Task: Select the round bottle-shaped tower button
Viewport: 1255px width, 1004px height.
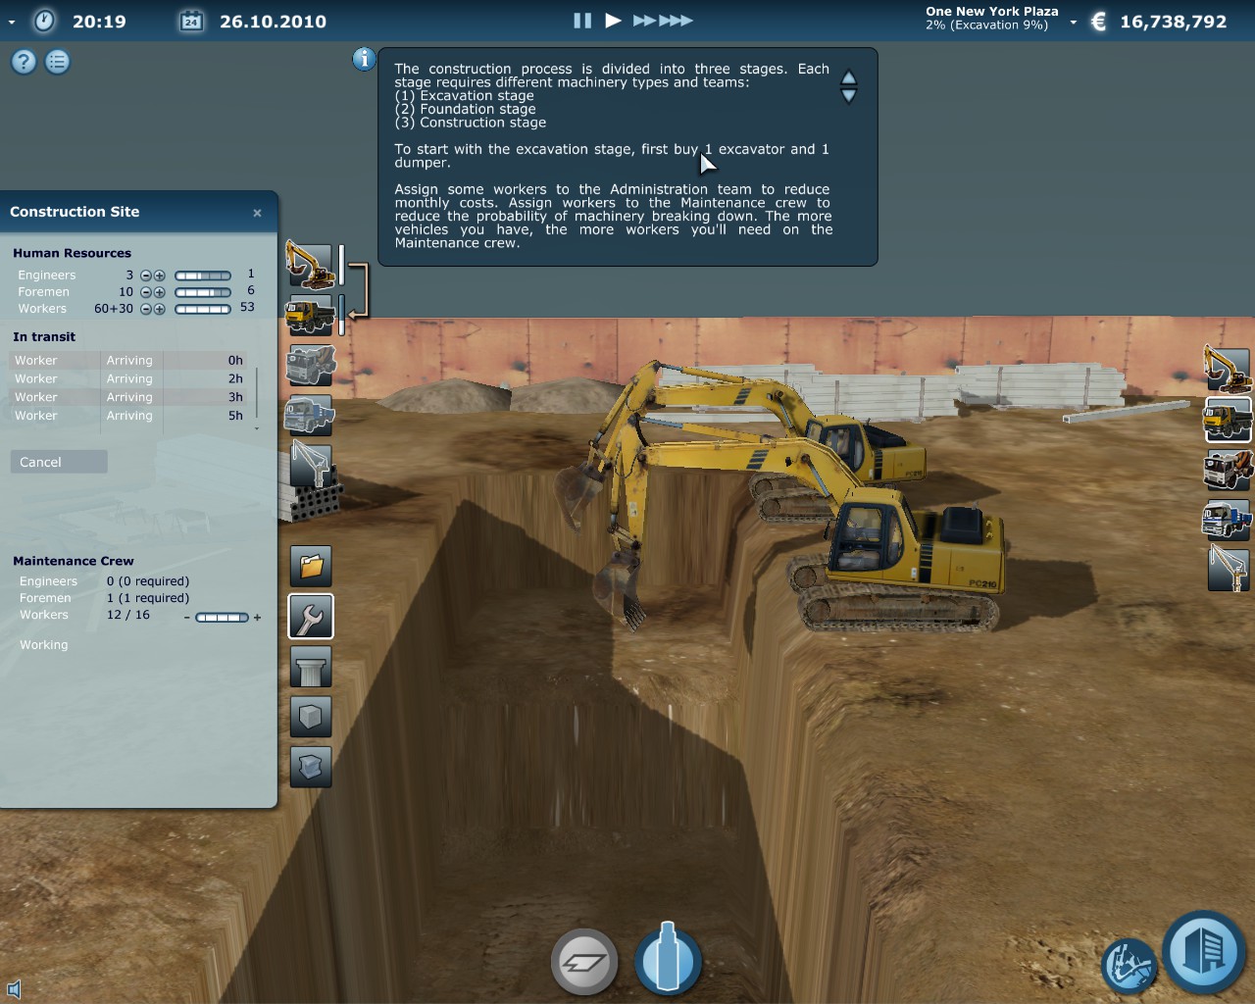Action: [x=668, y=960]
